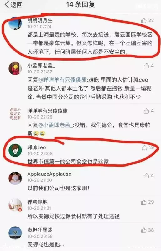This screenshot has width=161, height=251.
Task: Tap the @小孟即老孟_ mention link
Action: pos(56,125)
